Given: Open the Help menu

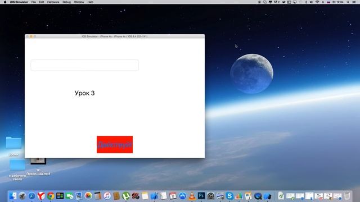Looking at the screenshot, I should point(90,2).
